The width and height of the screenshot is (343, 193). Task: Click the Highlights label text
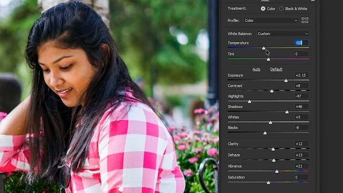236,96
